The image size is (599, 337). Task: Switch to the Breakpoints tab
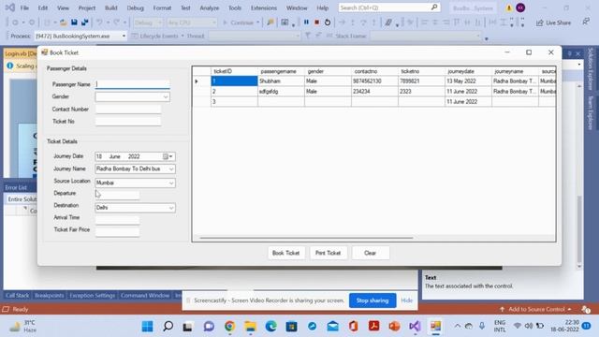click(50, 296)
